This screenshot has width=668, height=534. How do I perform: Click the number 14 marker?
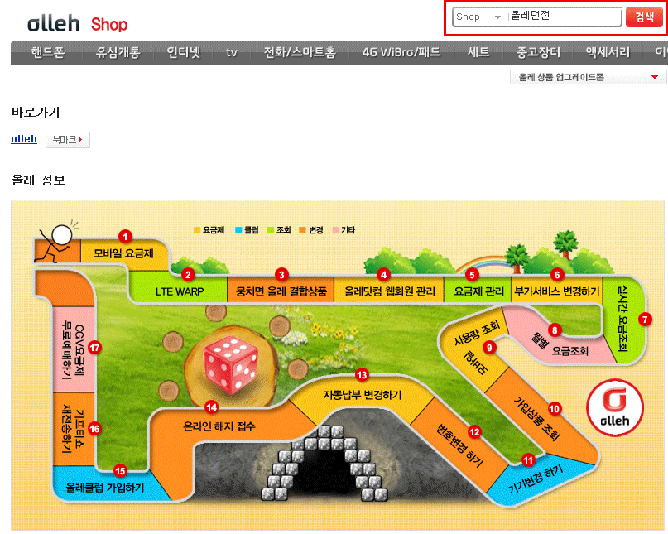click(211, 407)
